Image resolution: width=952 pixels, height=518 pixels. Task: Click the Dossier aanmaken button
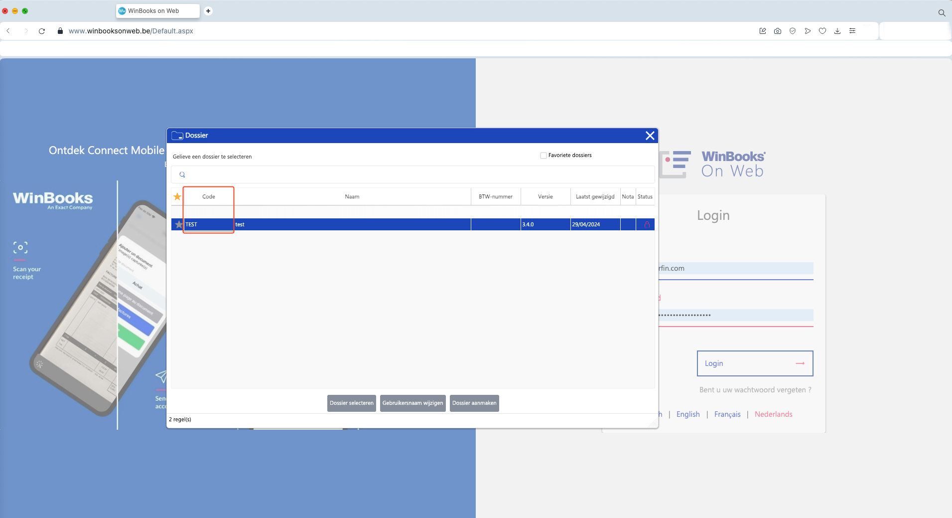click(x=474, y=403)
